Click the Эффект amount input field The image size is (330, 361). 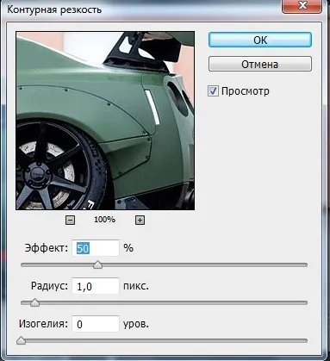point(96,248)
